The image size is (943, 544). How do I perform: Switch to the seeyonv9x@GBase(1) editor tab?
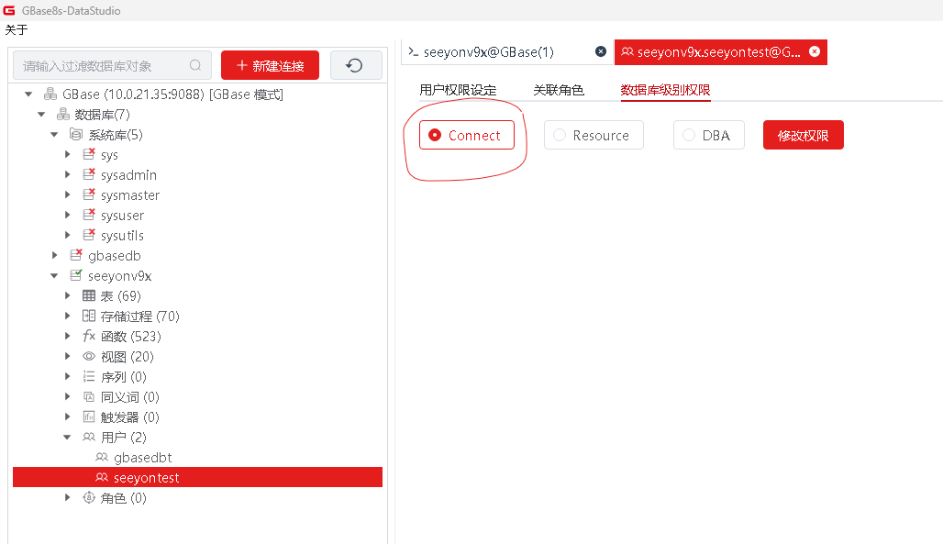point(506,51)
